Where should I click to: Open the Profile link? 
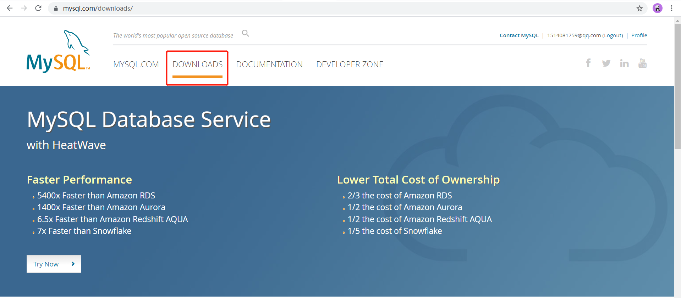[x=639, y=35]
